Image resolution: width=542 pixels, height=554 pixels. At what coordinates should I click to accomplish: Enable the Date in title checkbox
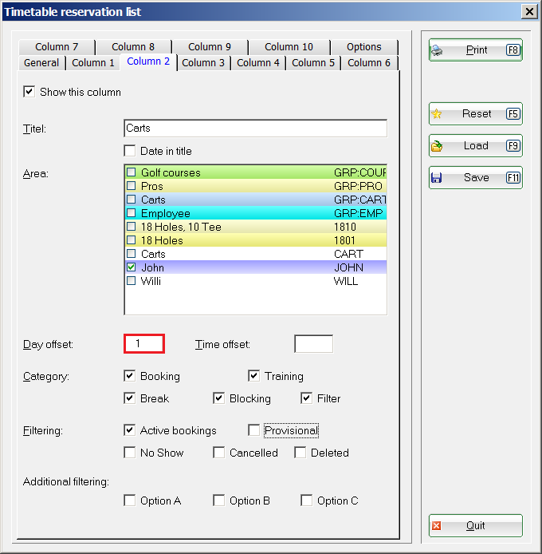pyautogui.click(x=130, y=151)
